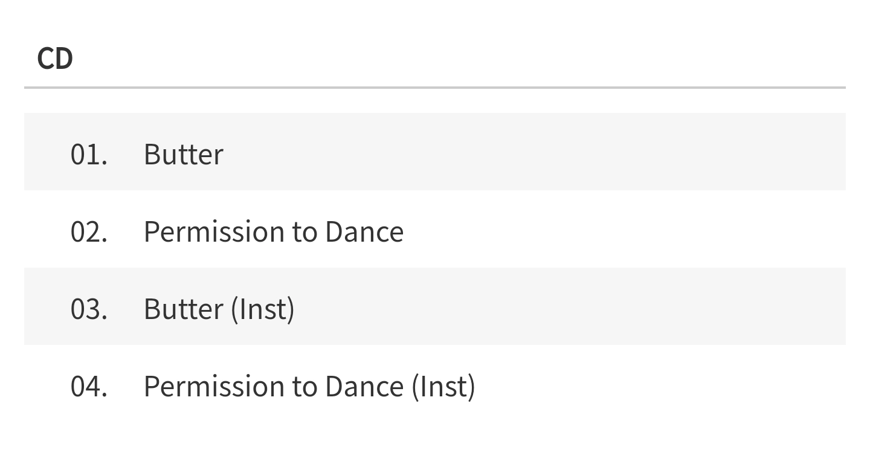The image size is (870, 461).
Task: Click the CD section heading
Action: [55, 59]
